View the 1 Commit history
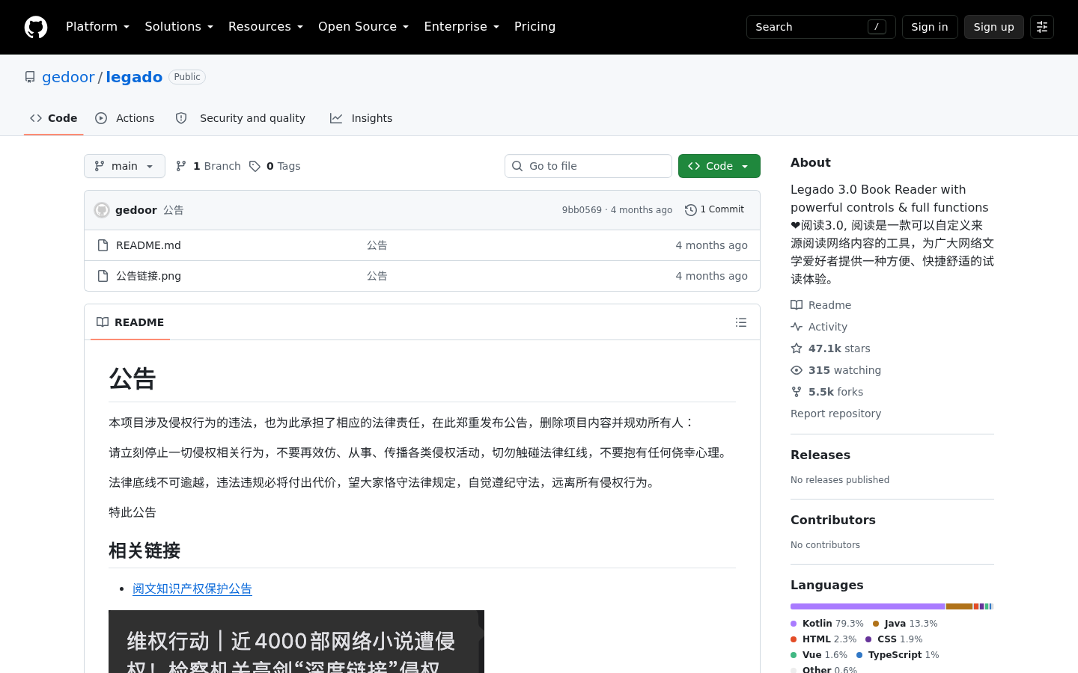 click(715, 210)
